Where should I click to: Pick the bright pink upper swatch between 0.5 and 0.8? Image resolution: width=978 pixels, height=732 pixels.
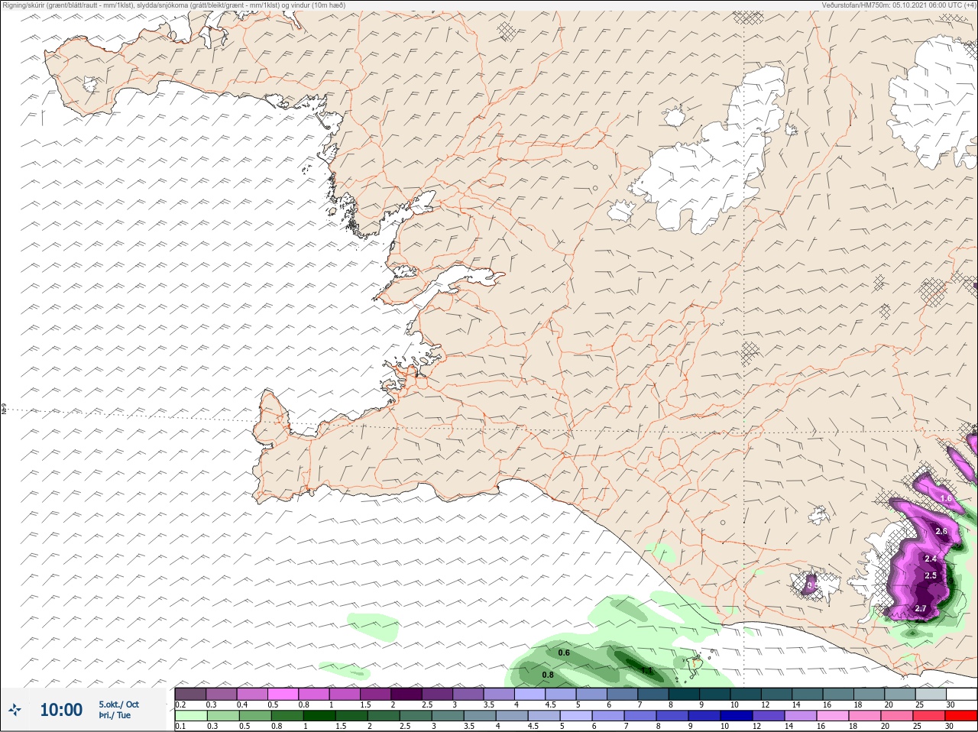tap(283, 694)
